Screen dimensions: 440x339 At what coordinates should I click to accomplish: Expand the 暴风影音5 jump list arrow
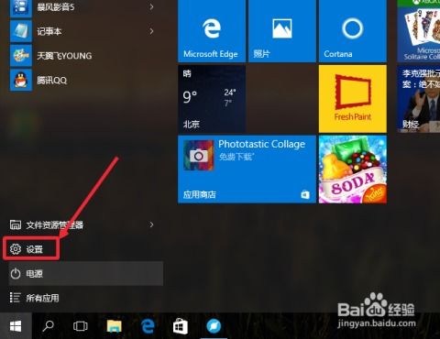coord(151,6)
